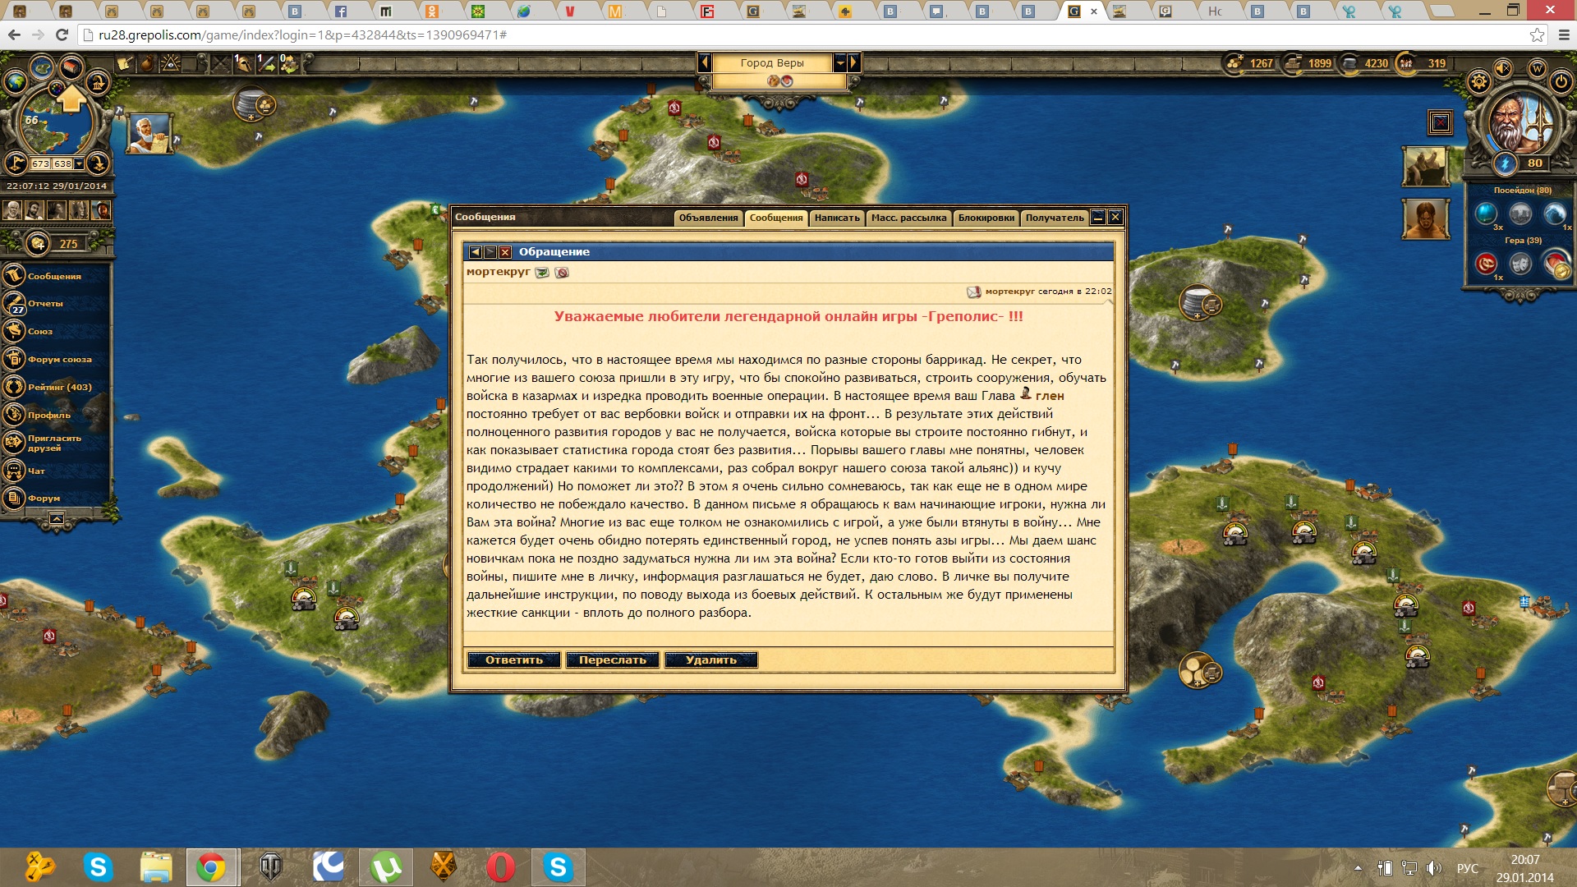1577x887 pixels.
Task: Open the Написать tab
Action: (x=837, y=218)
